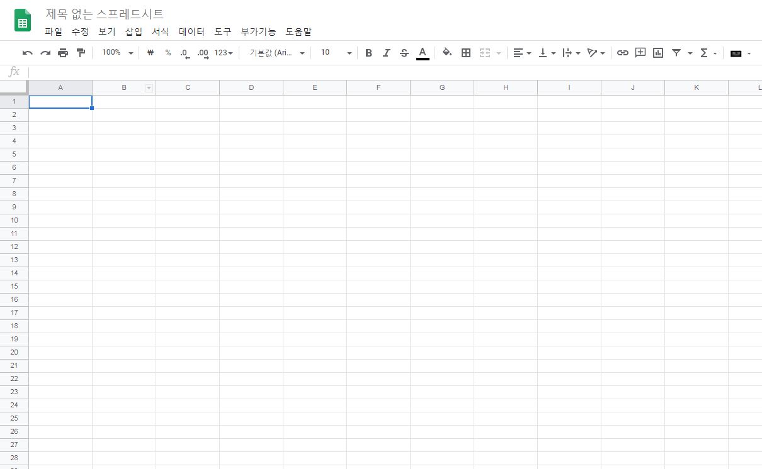
Task: Open horizontal align dropdown
Action: pos(522,53)
